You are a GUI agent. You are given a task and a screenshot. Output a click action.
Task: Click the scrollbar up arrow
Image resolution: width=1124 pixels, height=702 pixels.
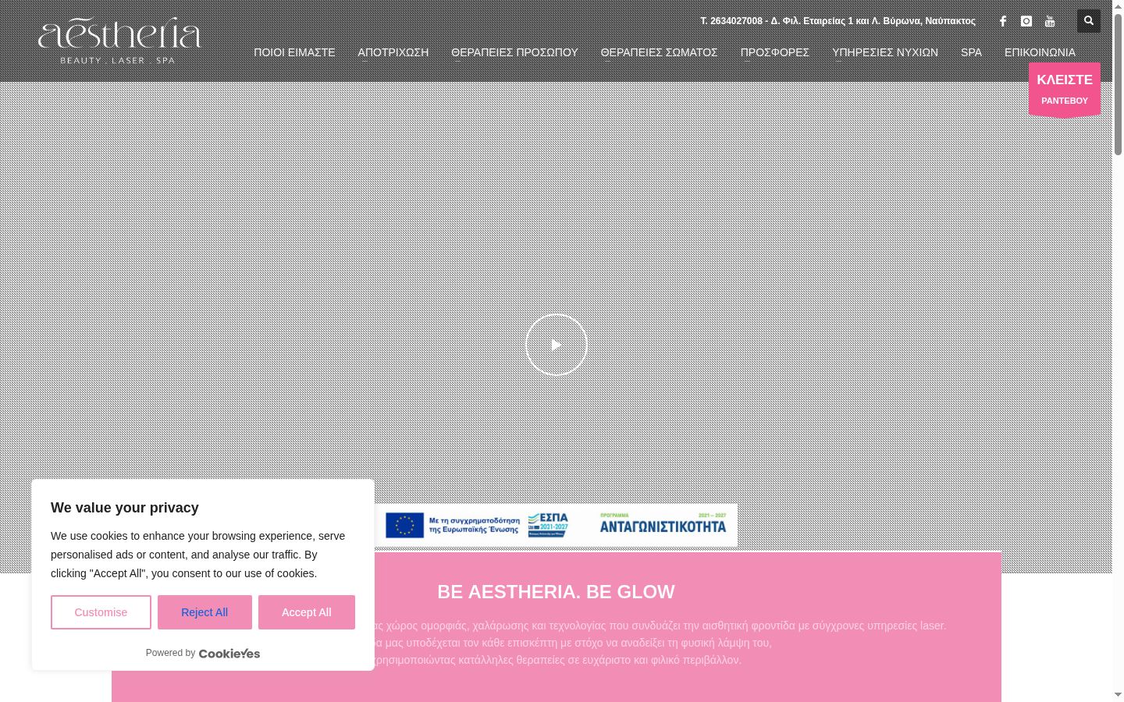click(1118, 5)
